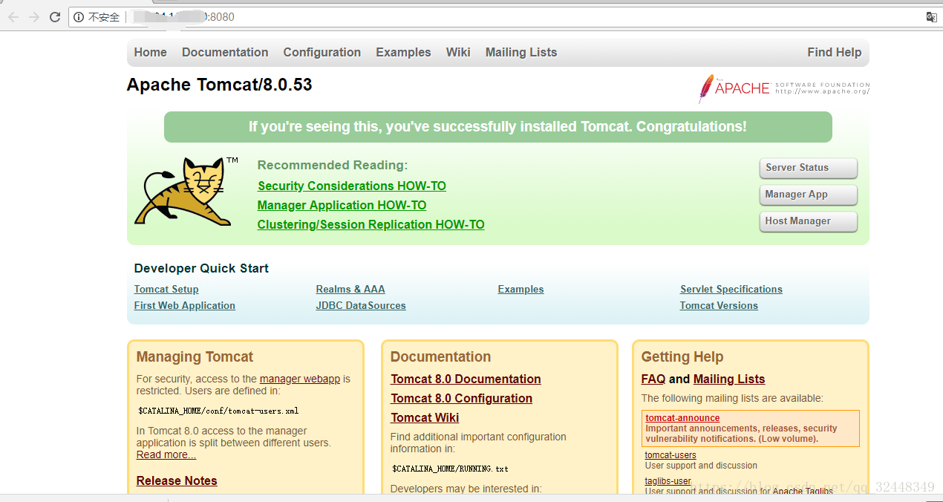Open the Realms & AAA link
The height and width of the screenshot is (502, 943).
click(x=350, y=289)
